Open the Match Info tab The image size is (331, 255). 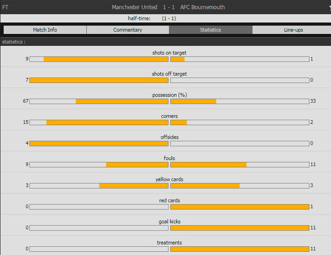[x=45, y=30]
